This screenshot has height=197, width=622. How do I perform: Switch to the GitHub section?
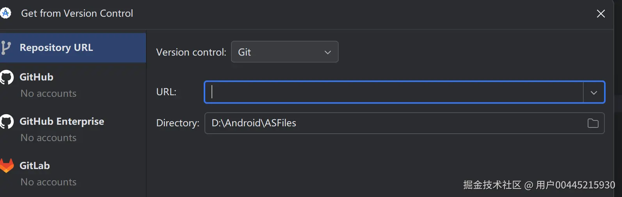pyautogui.click(x=36, y=77)
